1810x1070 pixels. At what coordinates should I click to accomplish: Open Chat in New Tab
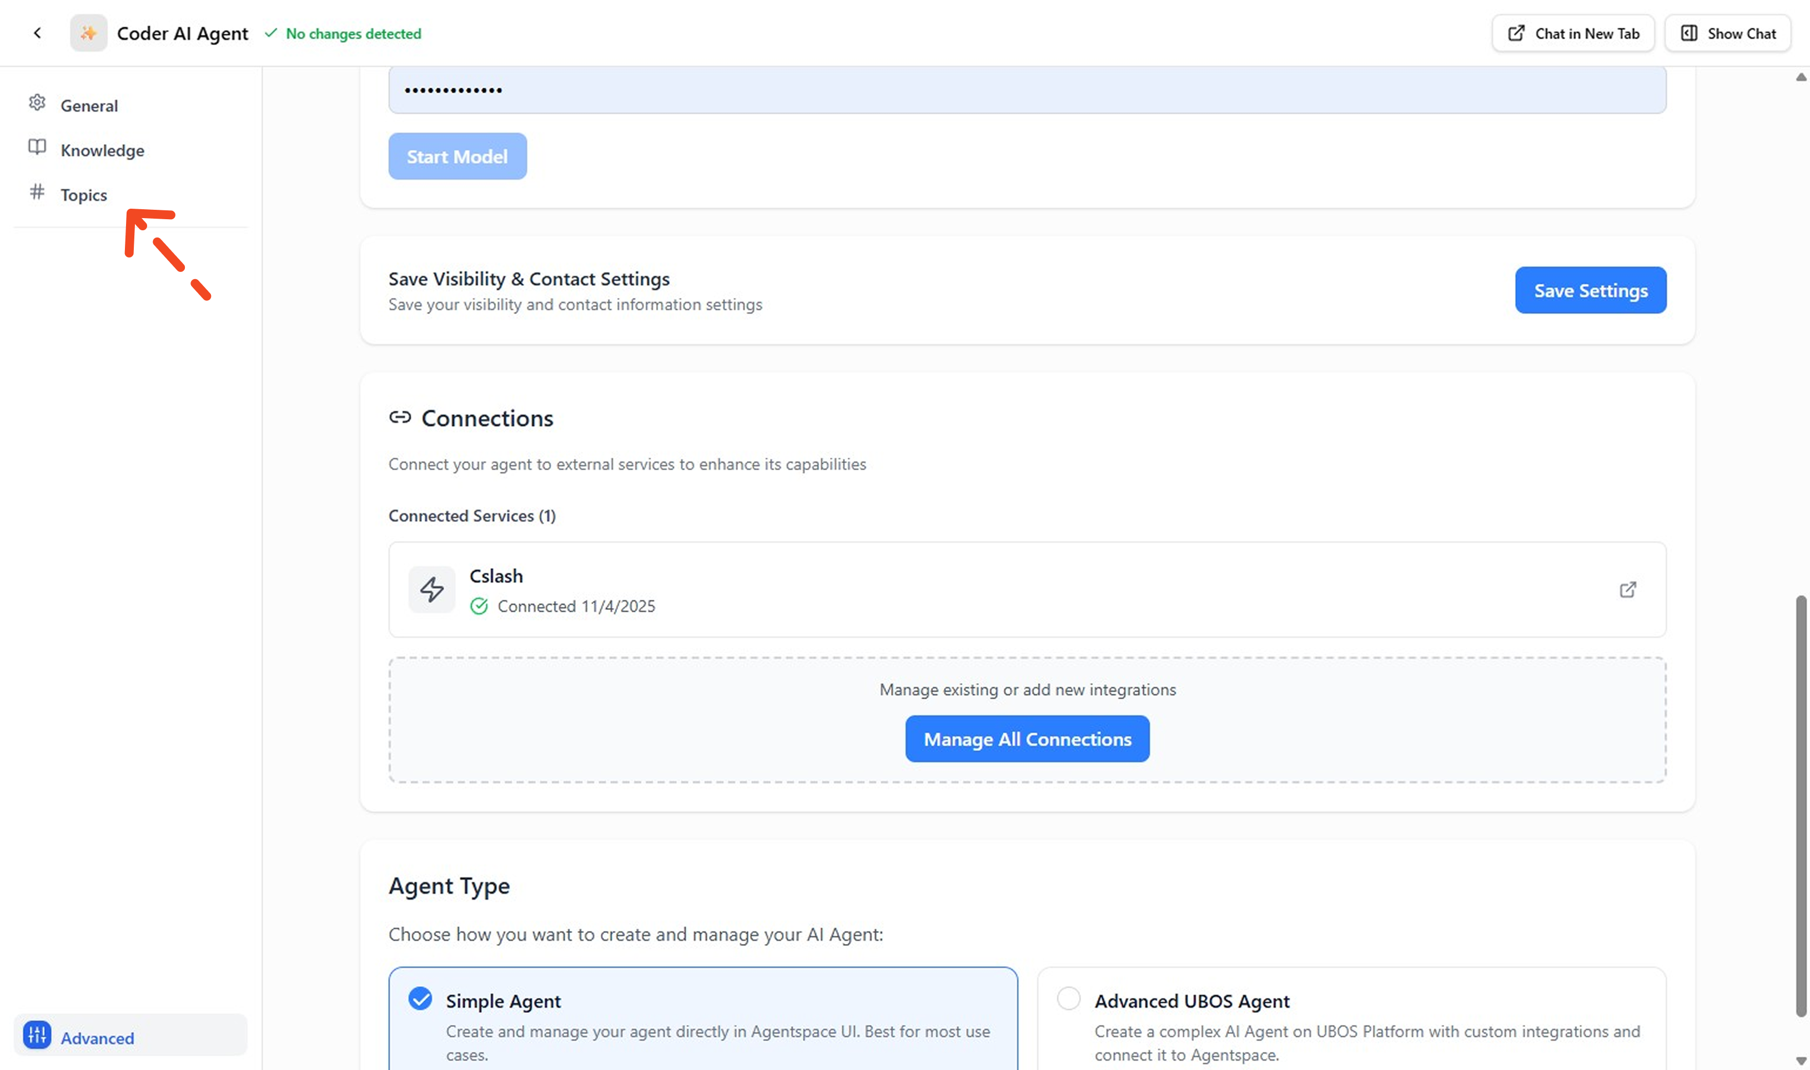pos(1573,33)
